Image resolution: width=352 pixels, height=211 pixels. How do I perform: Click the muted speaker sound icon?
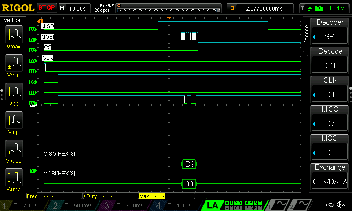pyautogui.click(x=341, y=204)
